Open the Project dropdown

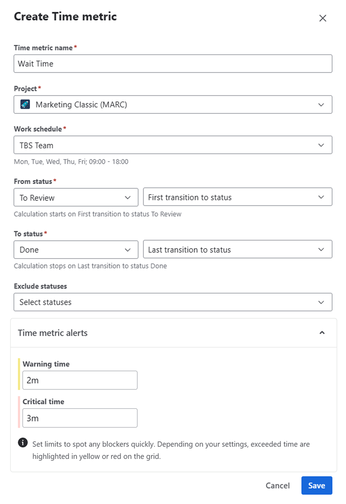pyautogui.click(x=173, y=105)
